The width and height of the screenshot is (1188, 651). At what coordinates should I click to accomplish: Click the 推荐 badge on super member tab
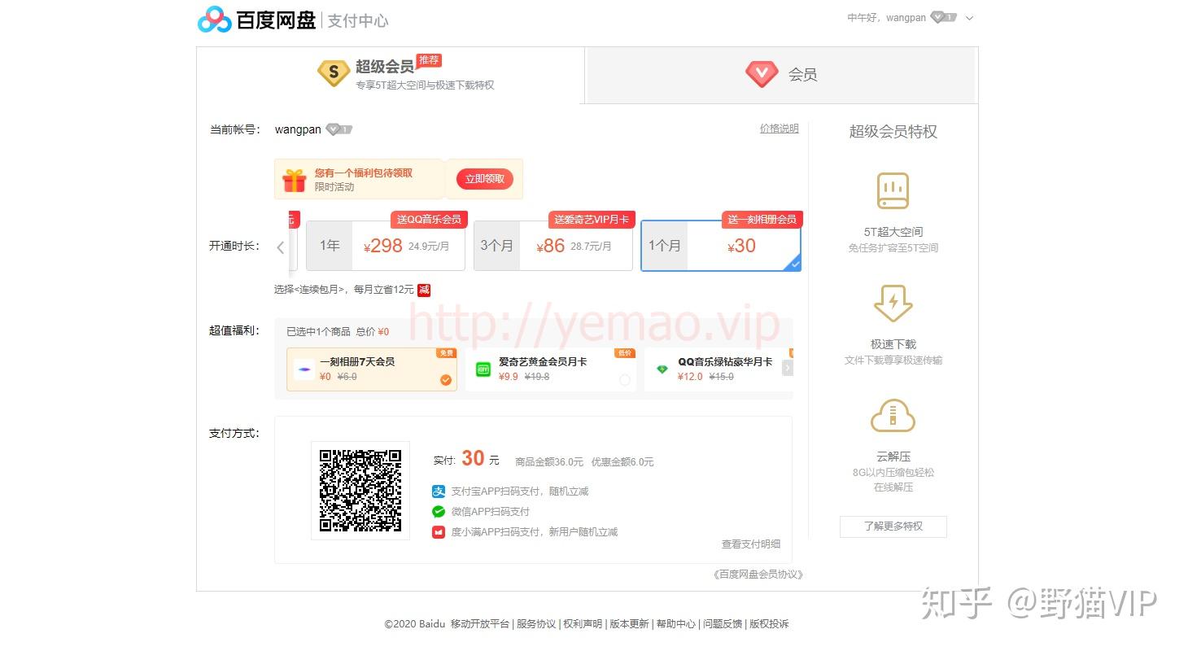click(x=429, y=60)
